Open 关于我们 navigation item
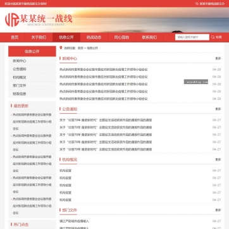The height and width of the screenshot is (229, 229). point(39,37)
